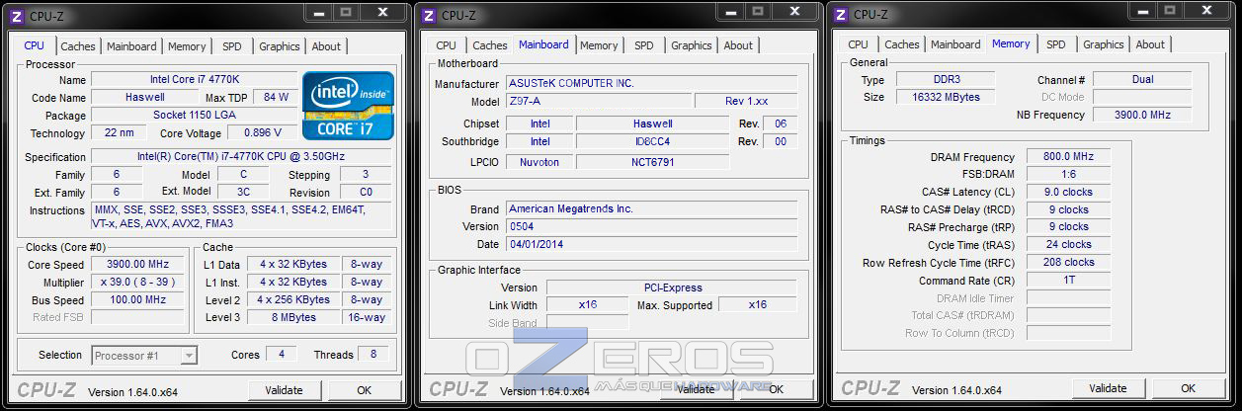Open Caches tab in middle CPU-Z window
The width and height of the screenshot is (1242, 411).
click(x=490, y=45)
